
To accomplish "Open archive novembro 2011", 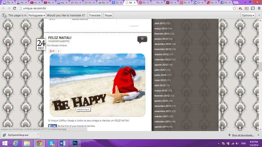I will pos(165,111).
